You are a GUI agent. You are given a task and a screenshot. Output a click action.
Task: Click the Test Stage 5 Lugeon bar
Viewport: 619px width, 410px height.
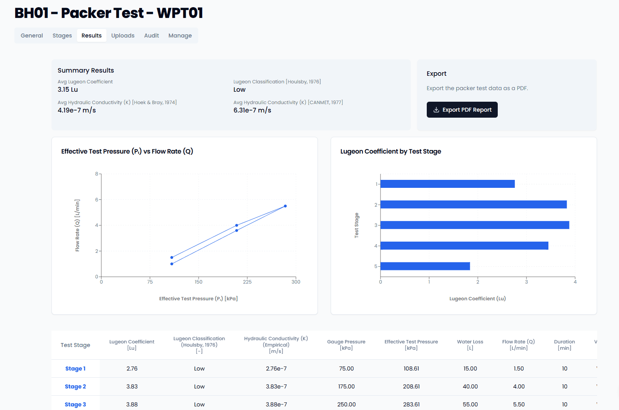tap(425, 266)
